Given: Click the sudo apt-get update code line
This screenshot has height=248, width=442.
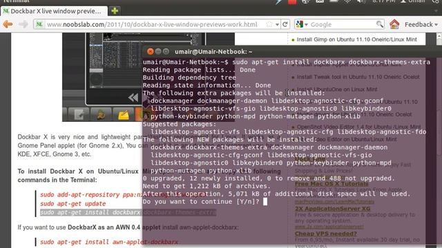Looking at the screenshot, I should pos(73,204).
